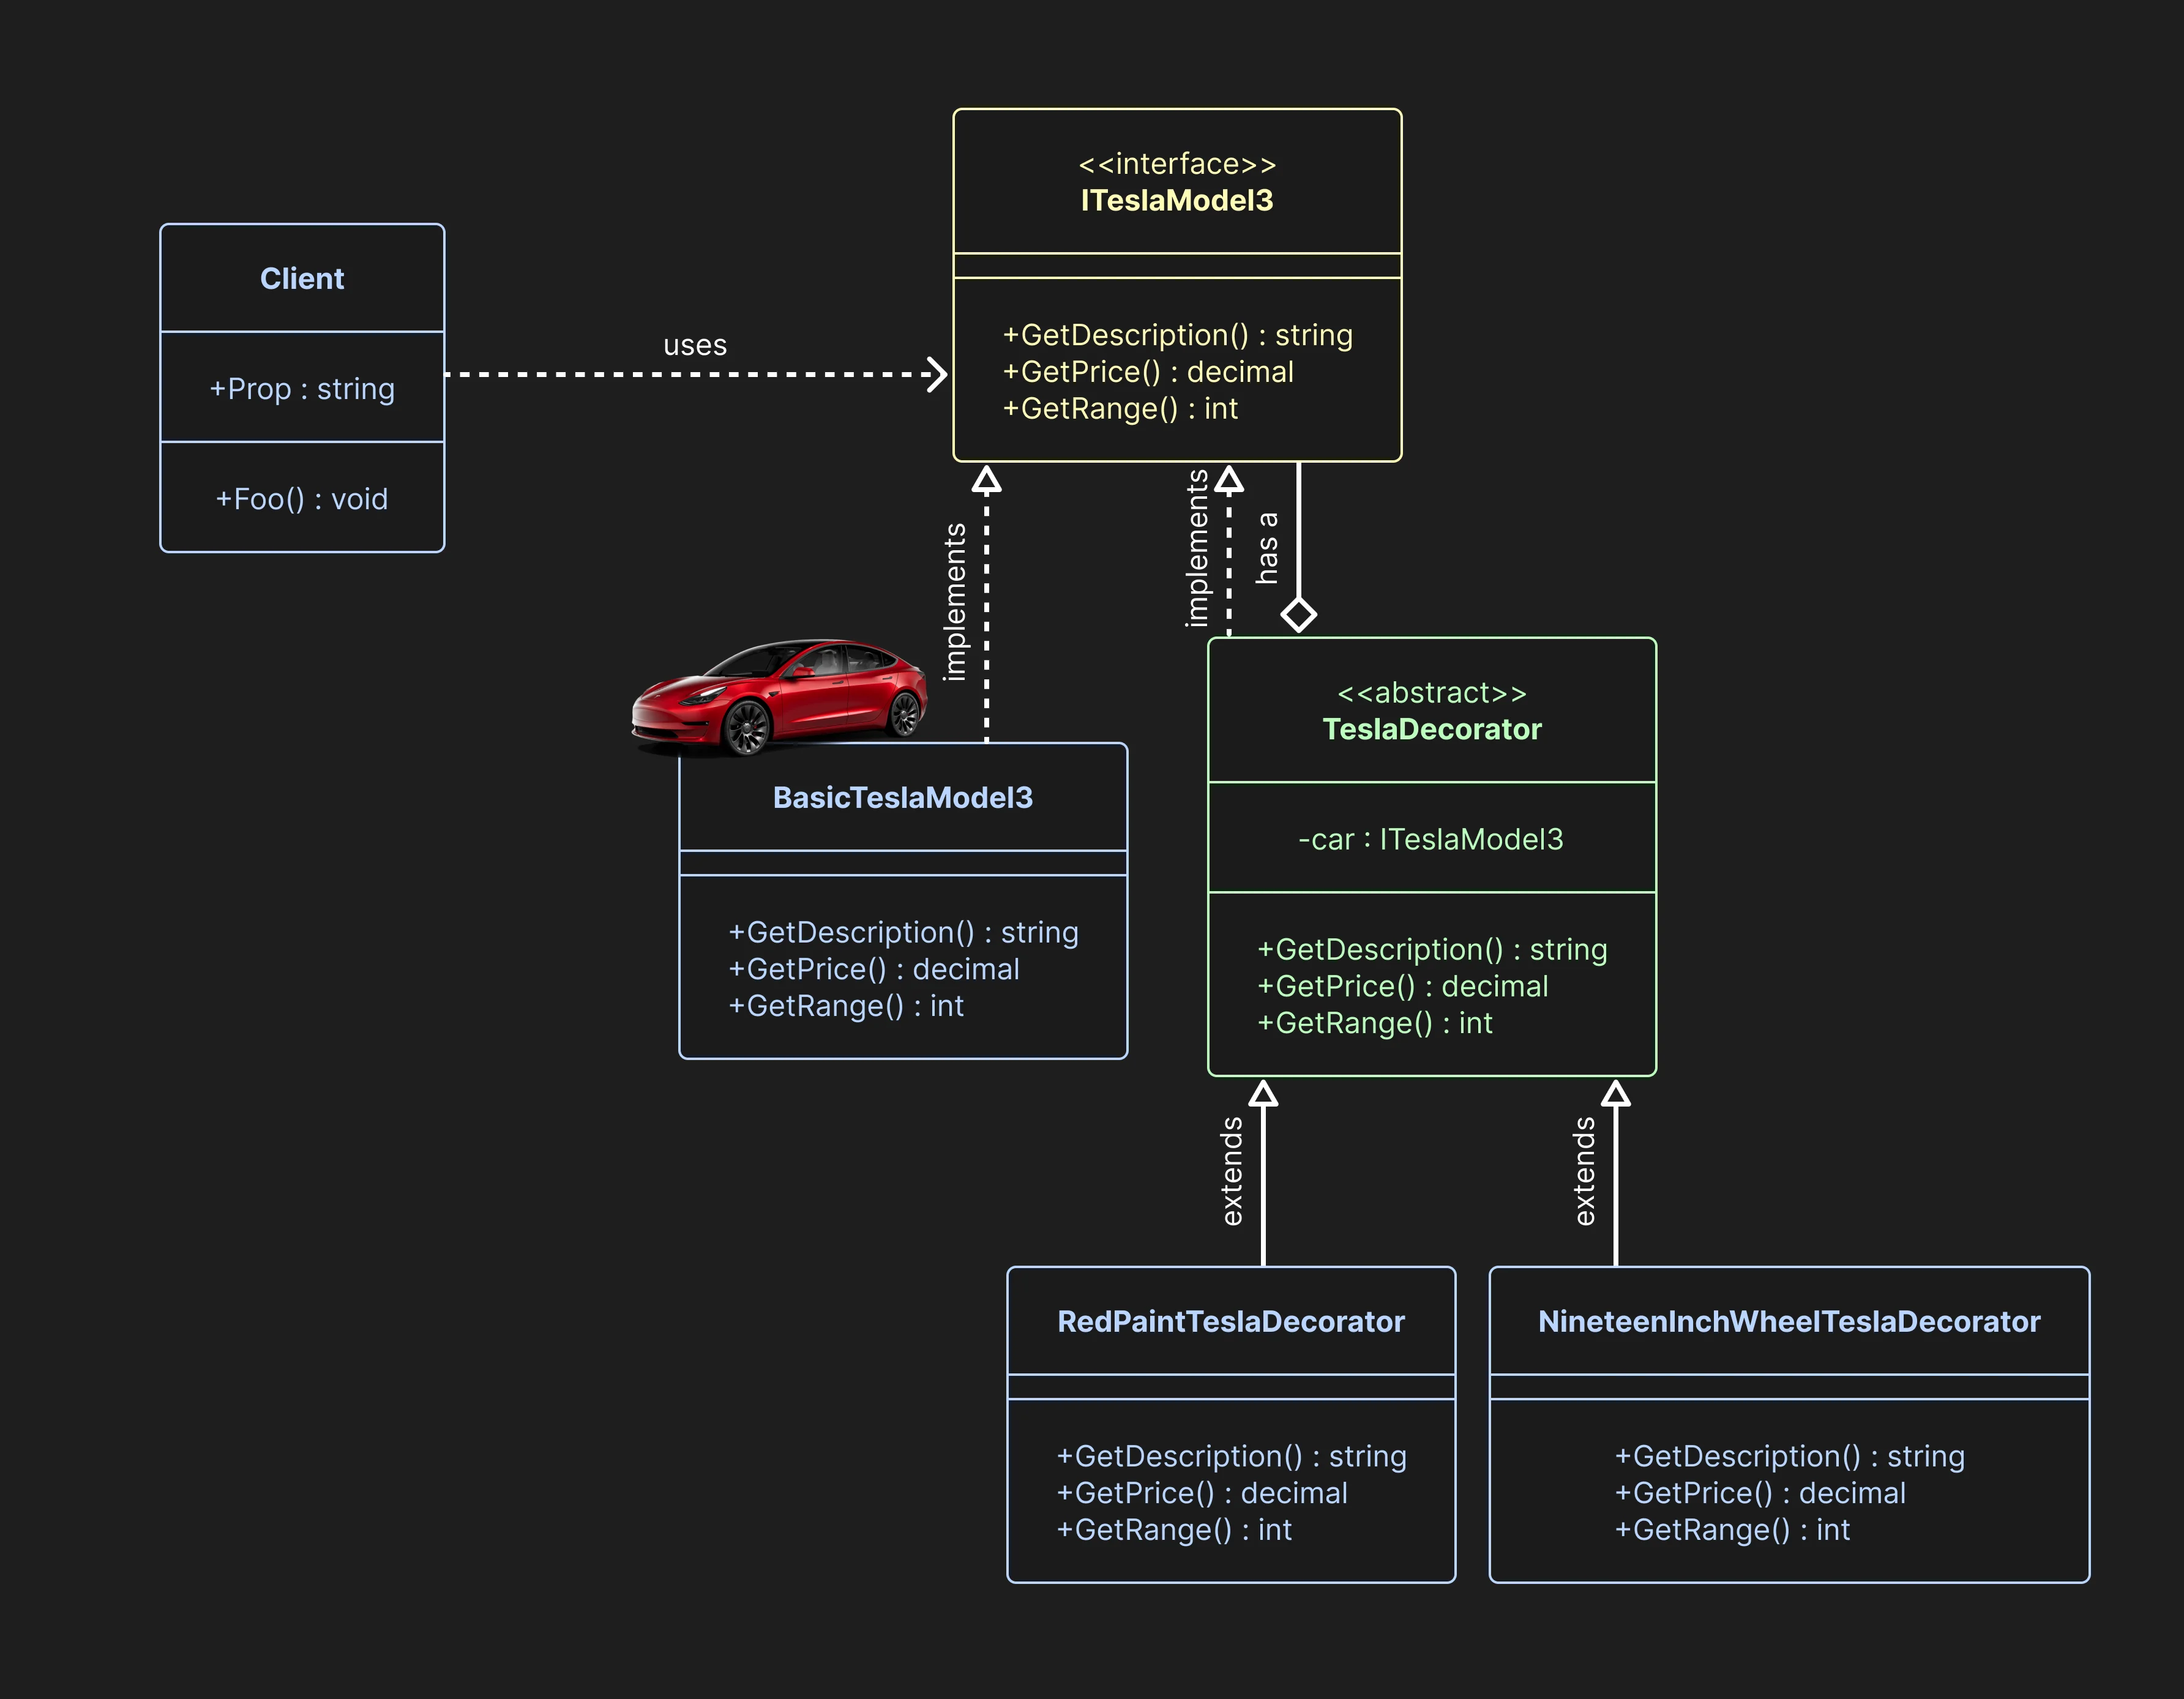
Task: Click the 'has a' relationship label
Action: (1267, 548)
